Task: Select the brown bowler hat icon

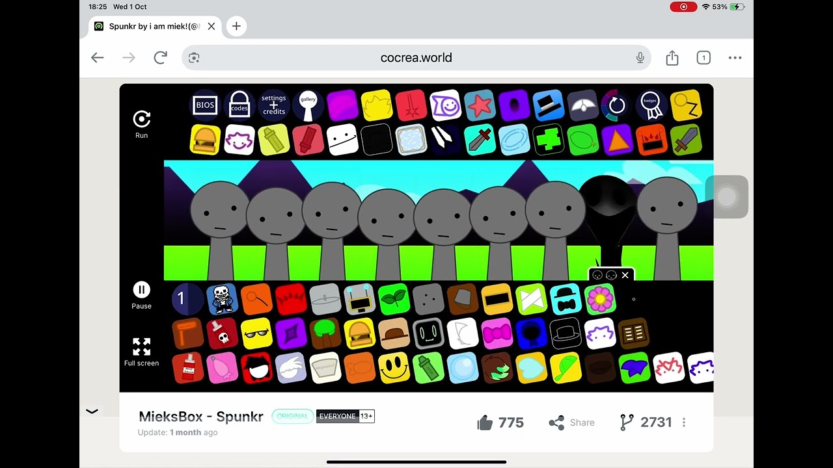Action: (x=394, y=333)
